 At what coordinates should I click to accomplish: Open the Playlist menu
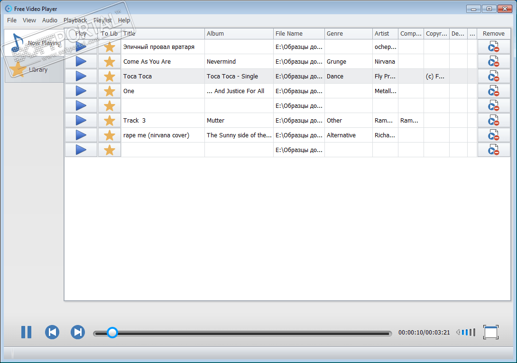(x=102, y=20)
